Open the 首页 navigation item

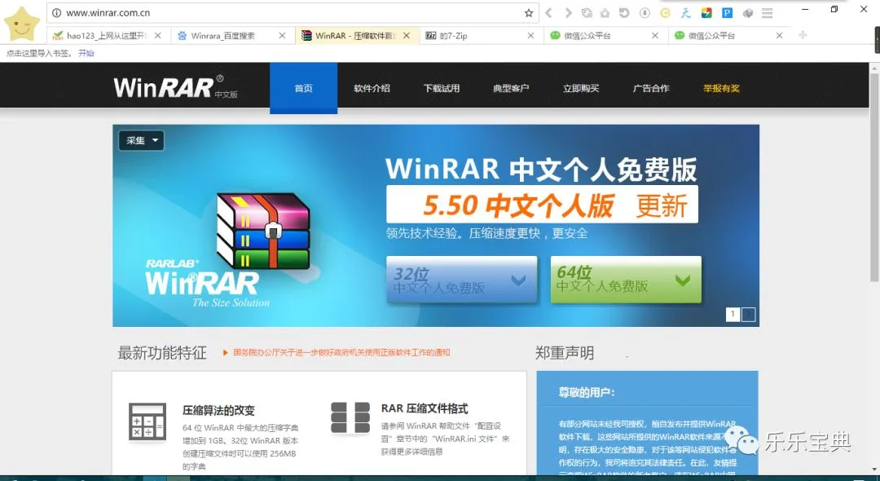coord(304,88)
